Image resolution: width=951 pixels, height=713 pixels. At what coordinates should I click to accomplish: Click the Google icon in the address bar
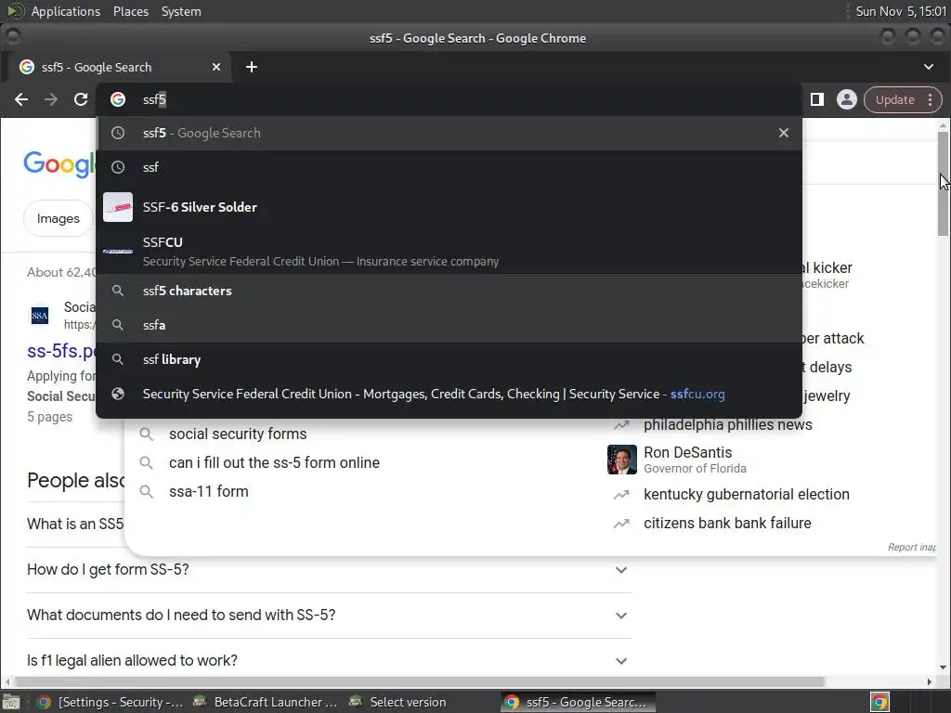(x=118, y=99)
